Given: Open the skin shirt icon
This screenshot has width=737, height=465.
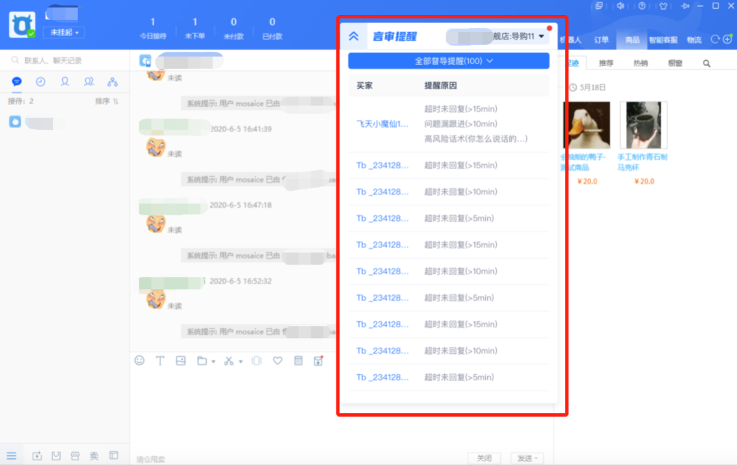Looking at the screenshot, I should coord(663,6).
